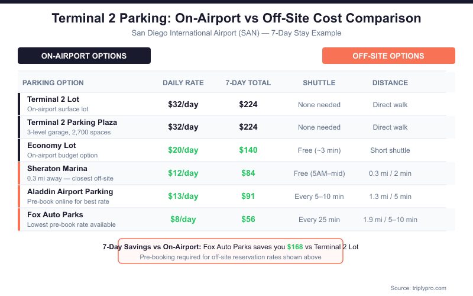Viewport: 473px width, 296px height.
Task: Click the $140 total for Economy Lot
Action: [x=248, y=150]
